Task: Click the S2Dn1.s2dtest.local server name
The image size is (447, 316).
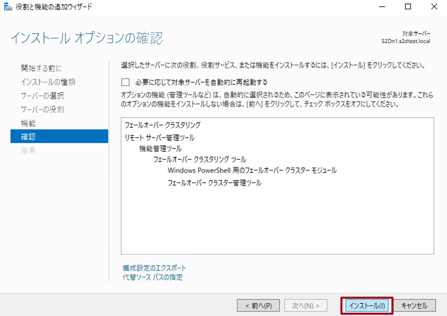Action: pyautogui.click(x=406, y=41)
